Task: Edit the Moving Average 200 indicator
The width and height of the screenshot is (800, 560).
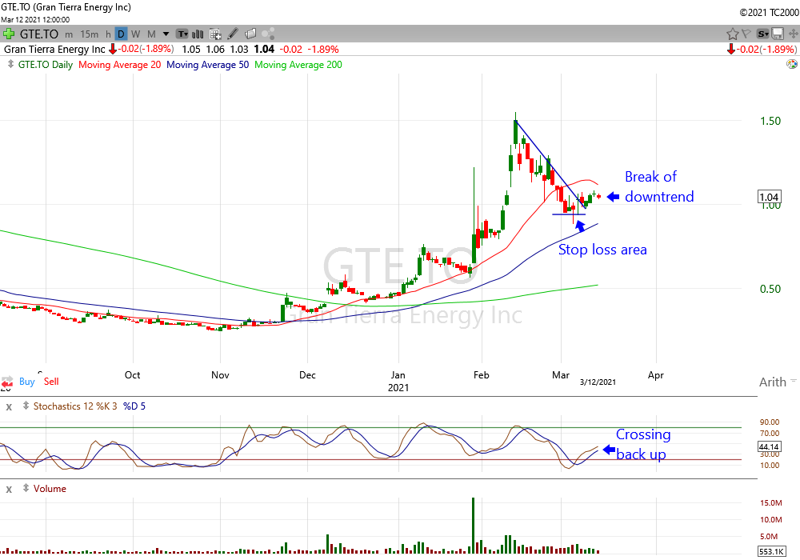Action: click(298, 65)
